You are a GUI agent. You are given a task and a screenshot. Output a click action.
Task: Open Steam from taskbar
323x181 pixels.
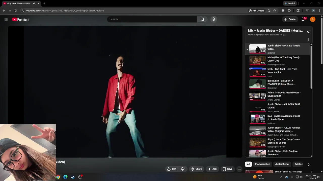click(73, 177)
